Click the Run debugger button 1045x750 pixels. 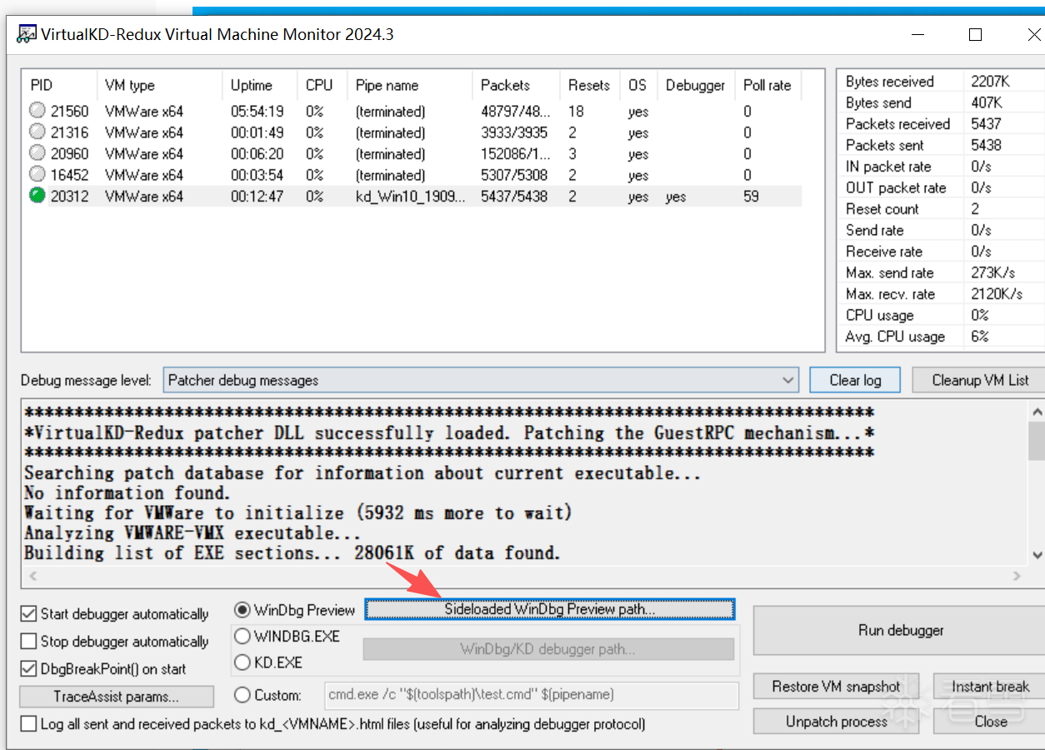click(x=900, y=631)
